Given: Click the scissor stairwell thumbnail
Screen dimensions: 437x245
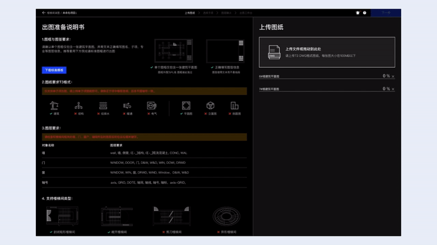Looking at the screenshot, I should coord(171,215).
